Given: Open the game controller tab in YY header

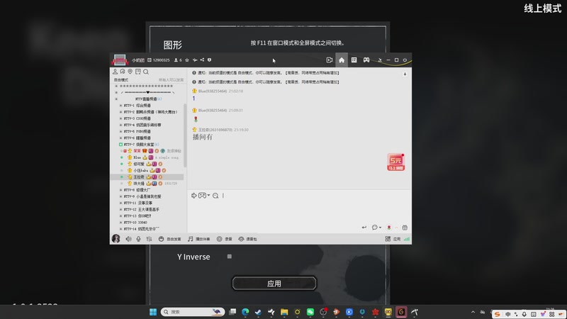Looking at the screenshot, I should pos(366,60).
